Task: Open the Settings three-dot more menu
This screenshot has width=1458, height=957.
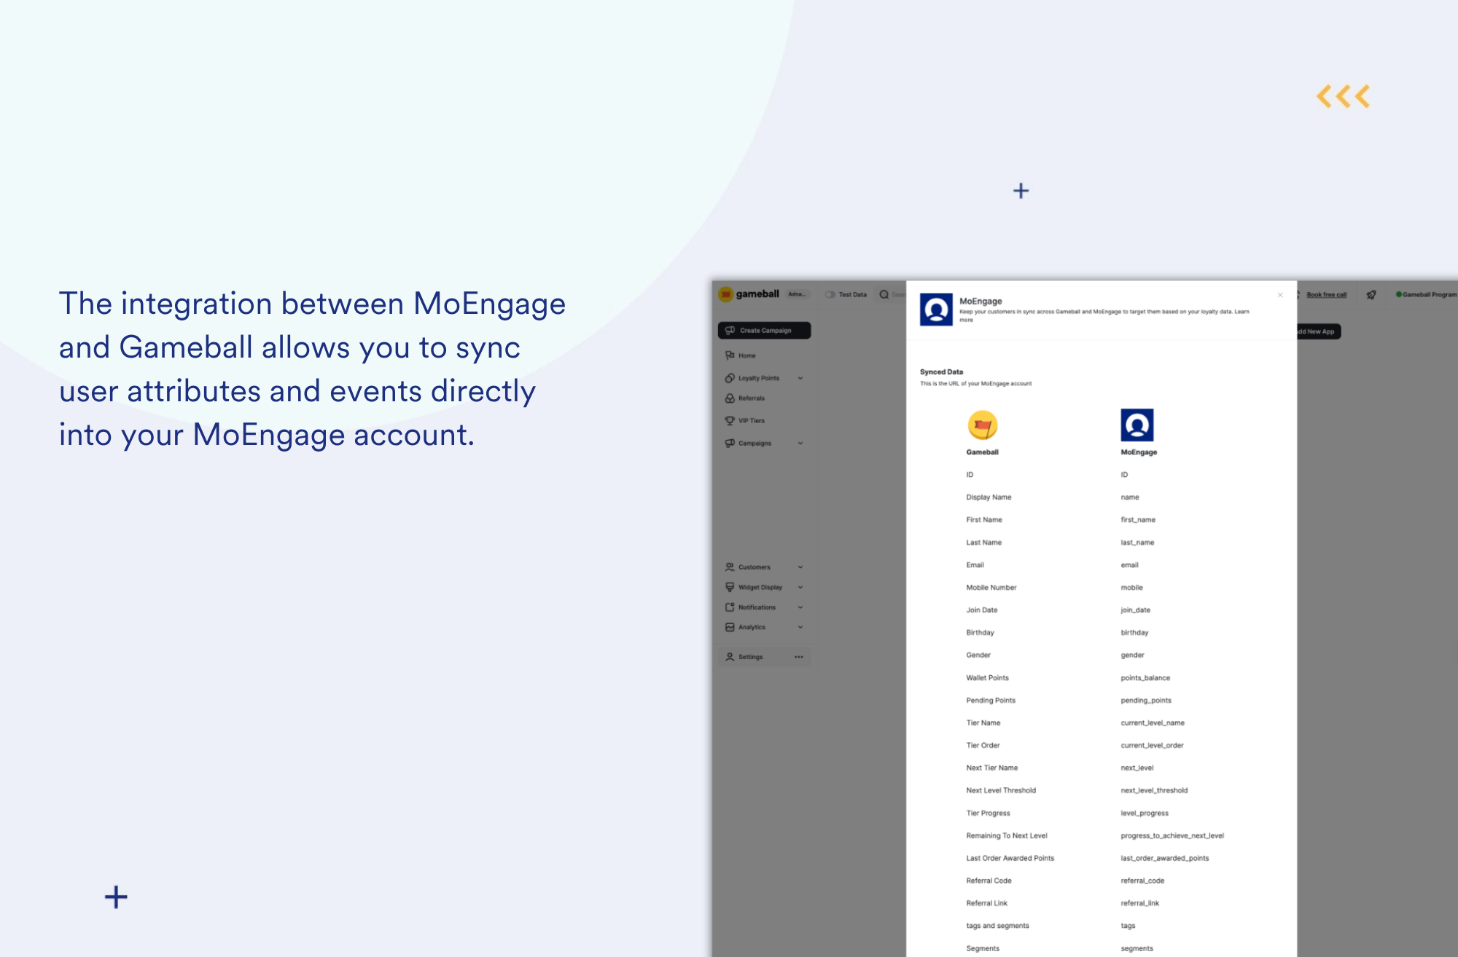Action: coord(799,657)
